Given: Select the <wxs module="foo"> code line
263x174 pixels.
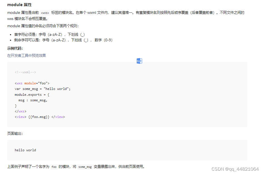Looking at the screenshot, I should pos(33,83).
